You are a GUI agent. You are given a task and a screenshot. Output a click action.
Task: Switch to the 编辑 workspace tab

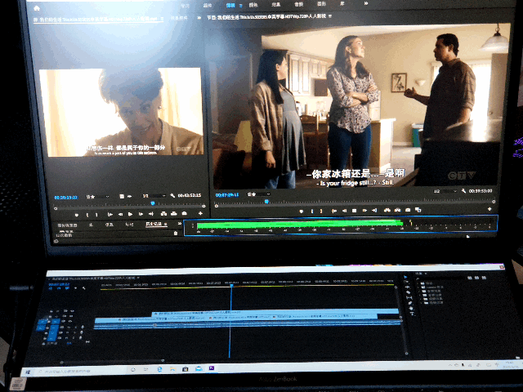[230, 5]
